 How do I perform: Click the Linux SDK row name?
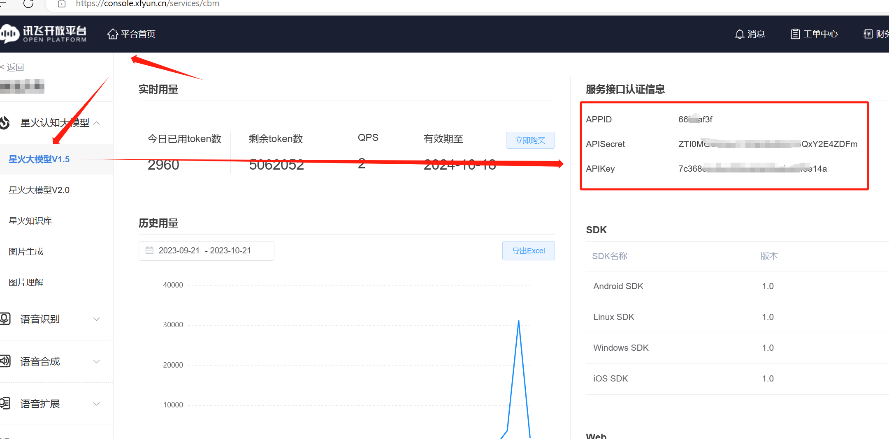(x=614, y=317)
